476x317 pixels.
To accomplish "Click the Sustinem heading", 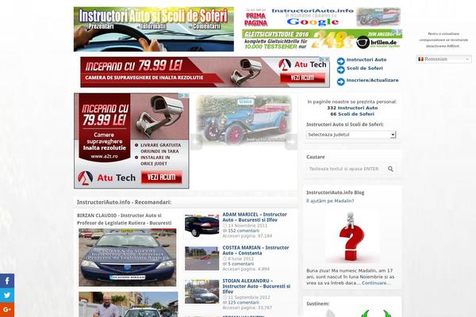I will [x=318, y=304].
